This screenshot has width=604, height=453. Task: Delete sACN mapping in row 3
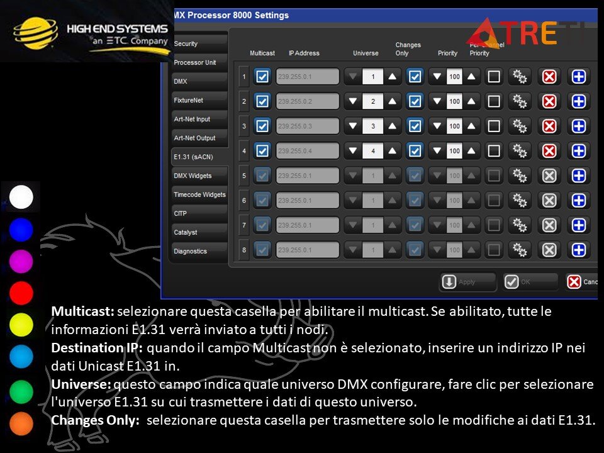tap(549, 126)
